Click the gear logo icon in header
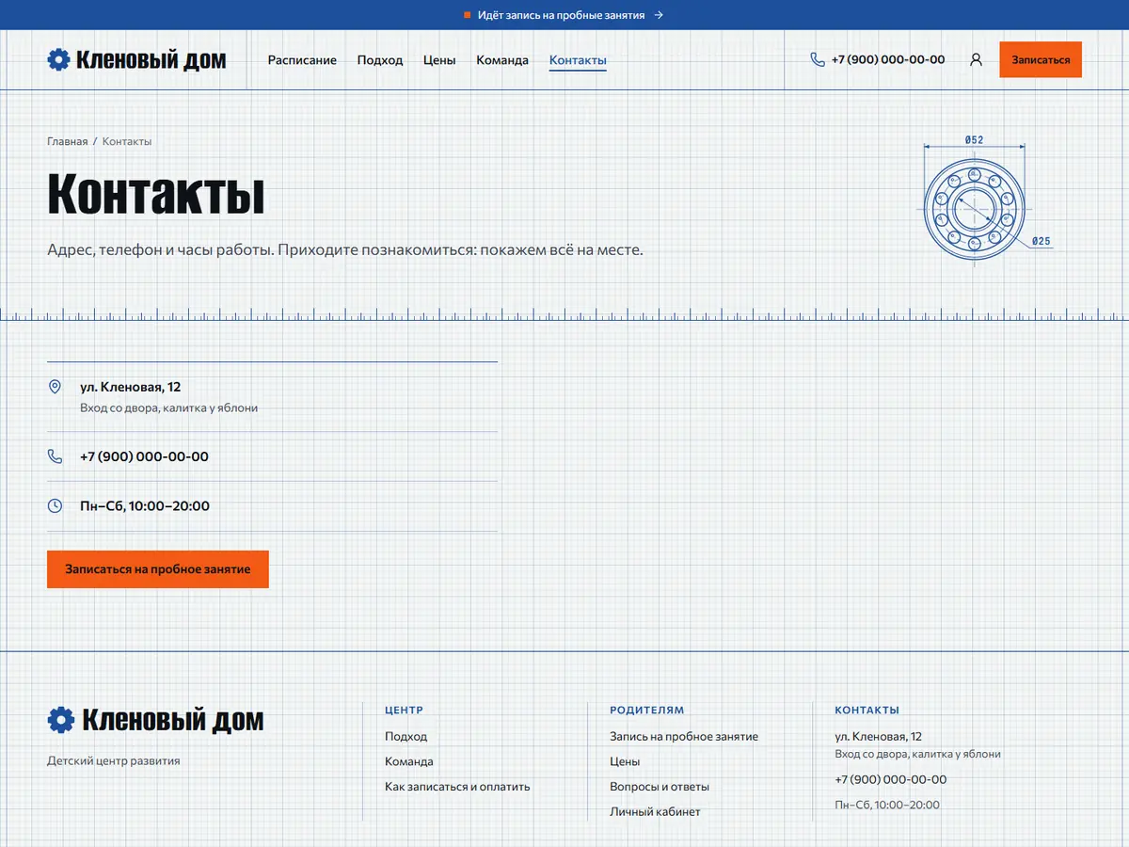 coord(58,60)
